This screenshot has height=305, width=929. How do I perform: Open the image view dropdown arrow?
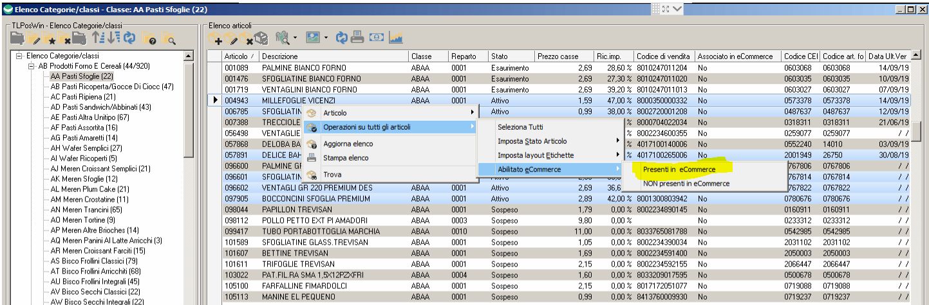[x=325, y=39]
